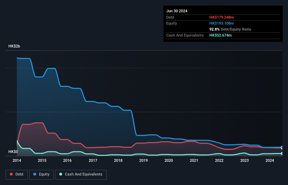
Task: Click the blue Equity legend dot
Action: click(34, 174)
